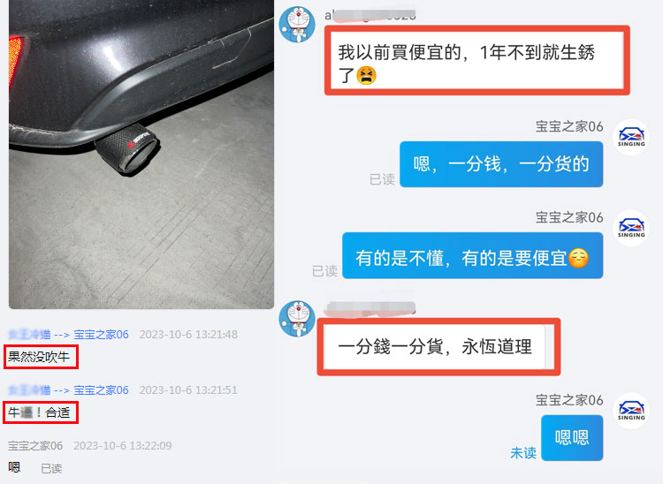The width and height of the screenshot is (663, 484).
Task: Click the blue bubble 嗯，一分钱，一分货的
Action: pyautogui.click(x=501, y=164)
